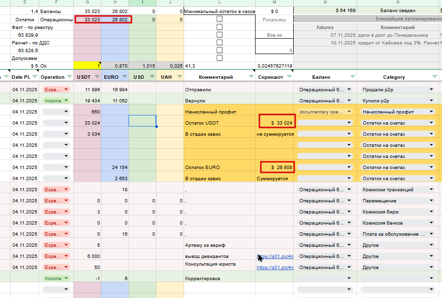Viewport: 442px width, 298px height.
Task: Open the documentary ope... balance dropdown
Action: pyautogui.click(x=325, y=112)
